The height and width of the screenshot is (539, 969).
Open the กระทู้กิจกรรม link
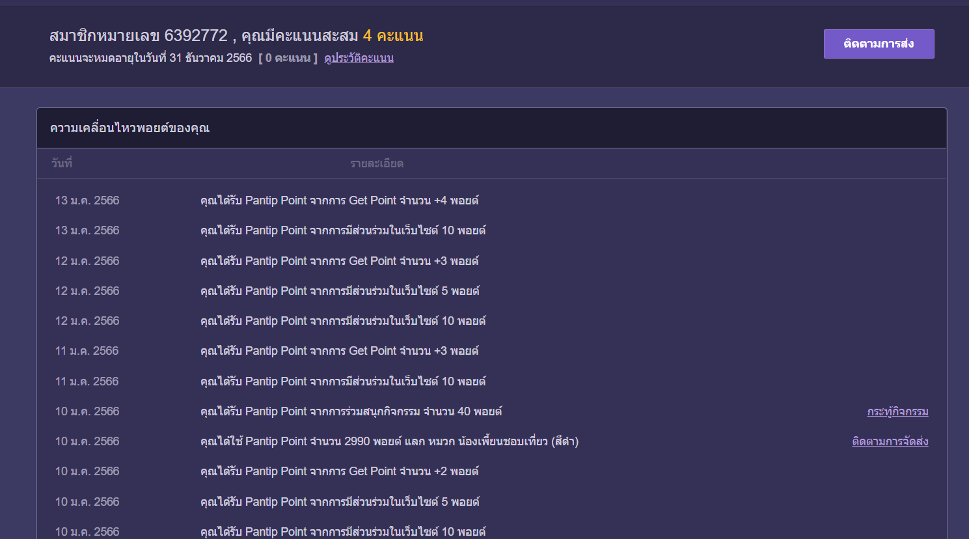pos(897,411)
